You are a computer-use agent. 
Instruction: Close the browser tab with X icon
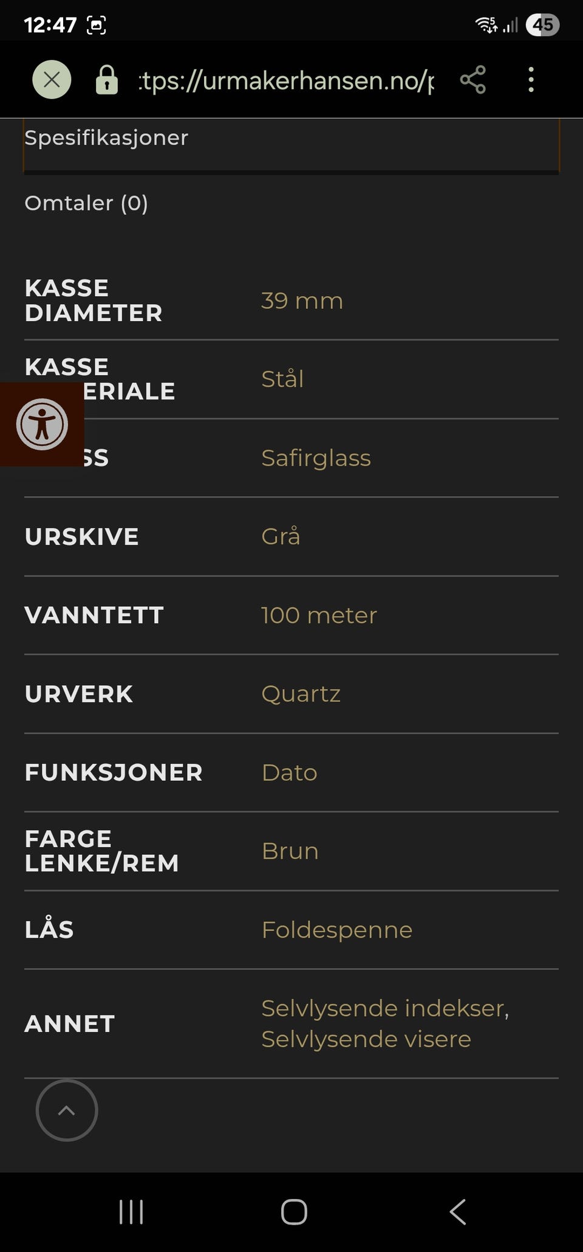pos(52,80)
